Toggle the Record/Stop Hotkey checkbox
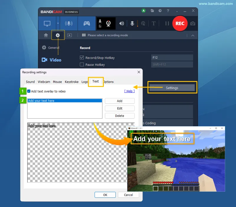The image size is (236, 207). coord(82,57)
